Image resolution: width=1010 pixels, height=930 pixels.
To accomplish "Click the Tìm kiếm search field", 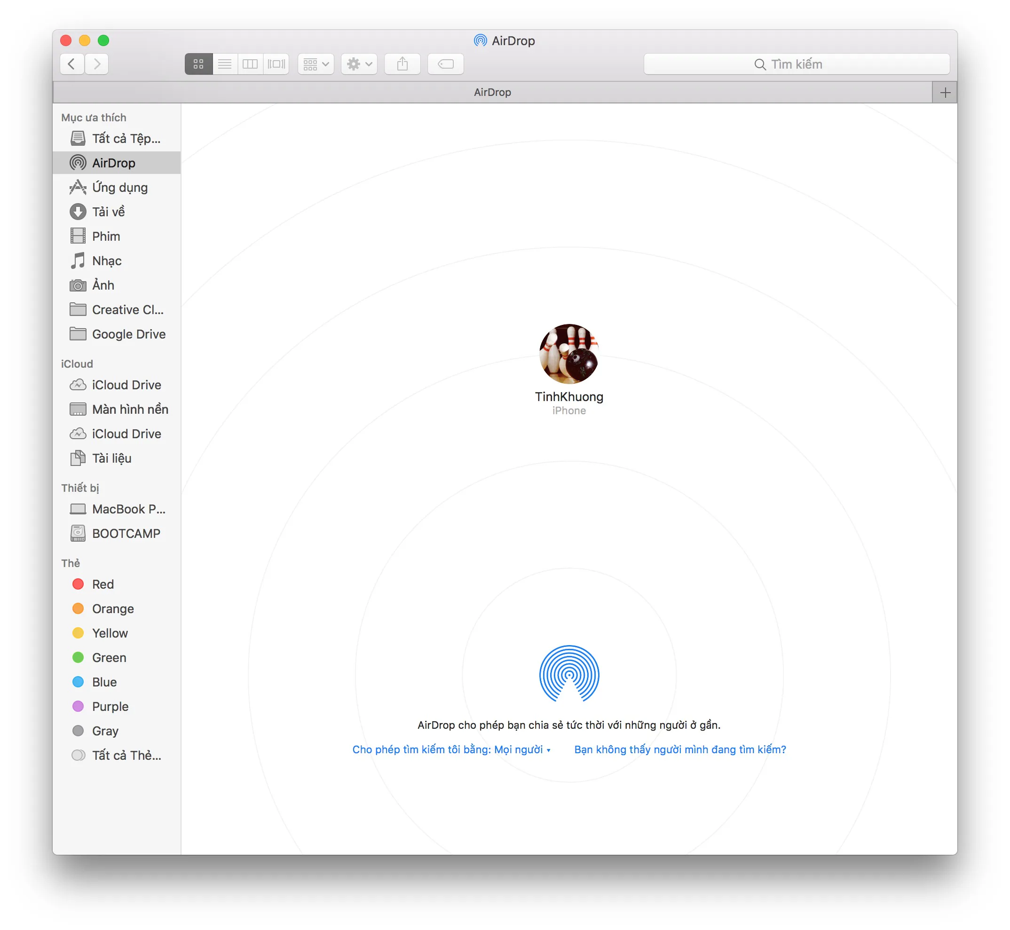I will pyautogui.click(x=796, y=64).
